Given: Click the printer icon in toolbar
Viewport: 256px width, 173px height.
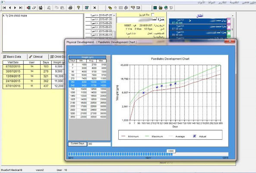Looking at the screenshot, I should tap(70, 8).
